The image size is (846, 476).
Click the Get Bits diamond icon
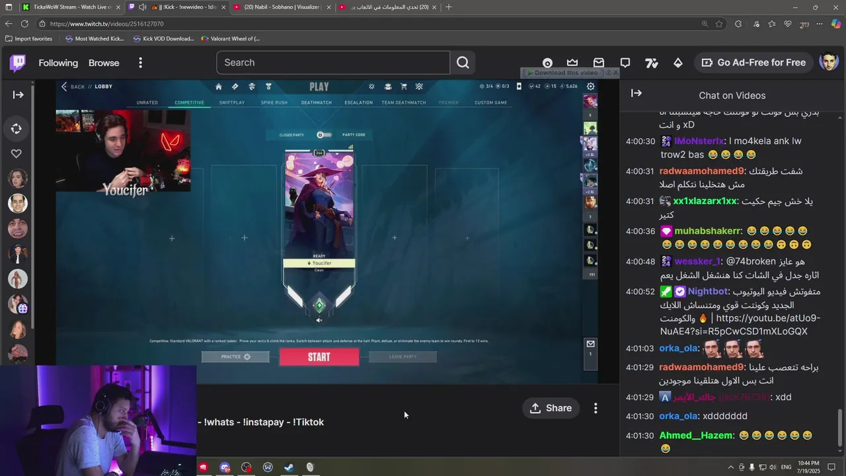coord(678,63)
